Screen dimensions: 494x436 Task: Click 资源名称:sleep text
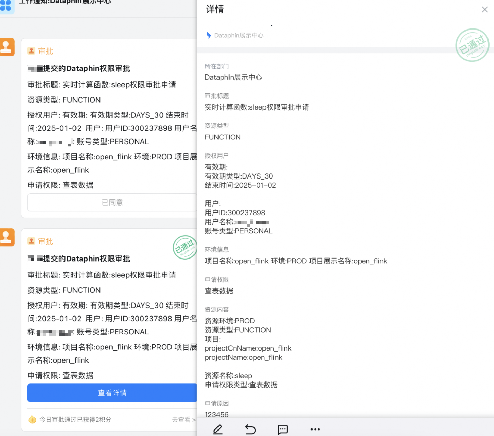(228, 376)
